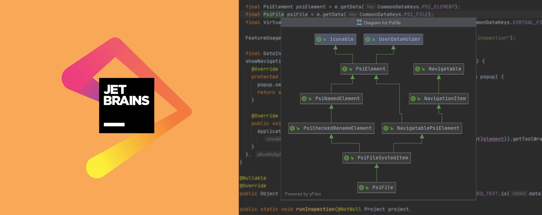Select the NavigatablePsiElement node

tap(422, 128)
